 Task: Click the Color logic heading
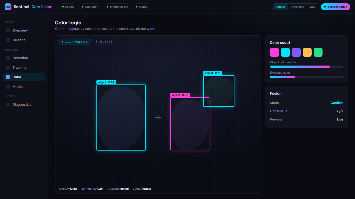pos(68,23)
